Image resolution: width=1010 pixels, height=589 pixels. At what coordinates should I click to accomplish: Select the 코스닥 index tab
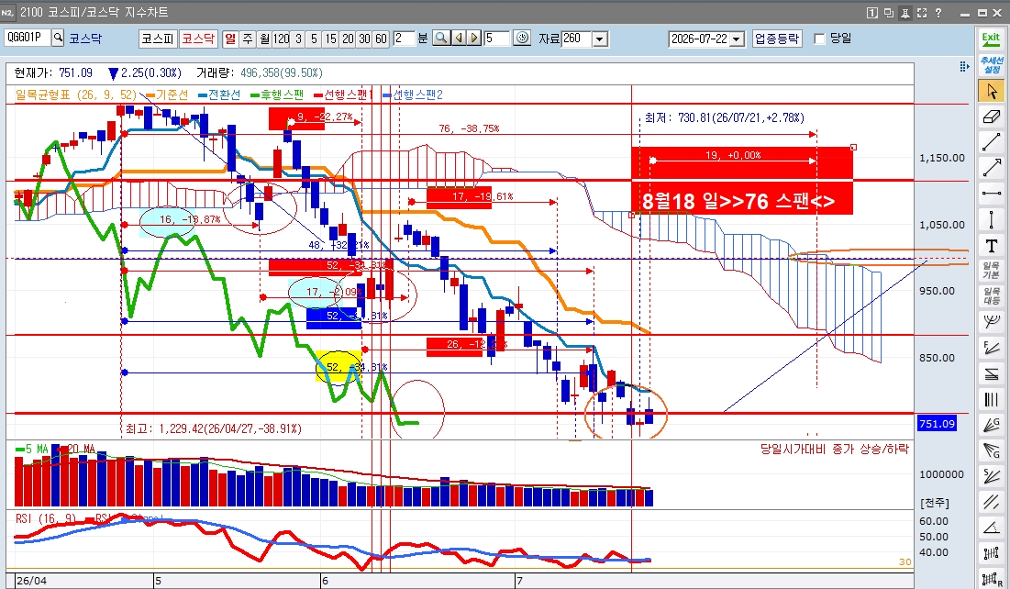point(198,39)
